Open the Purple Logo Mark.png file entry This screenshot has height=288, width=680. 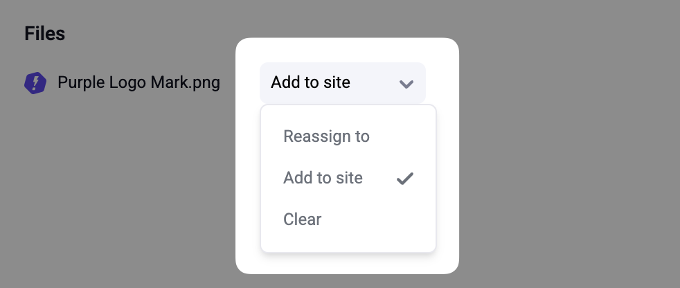click(x=138, y=83)
